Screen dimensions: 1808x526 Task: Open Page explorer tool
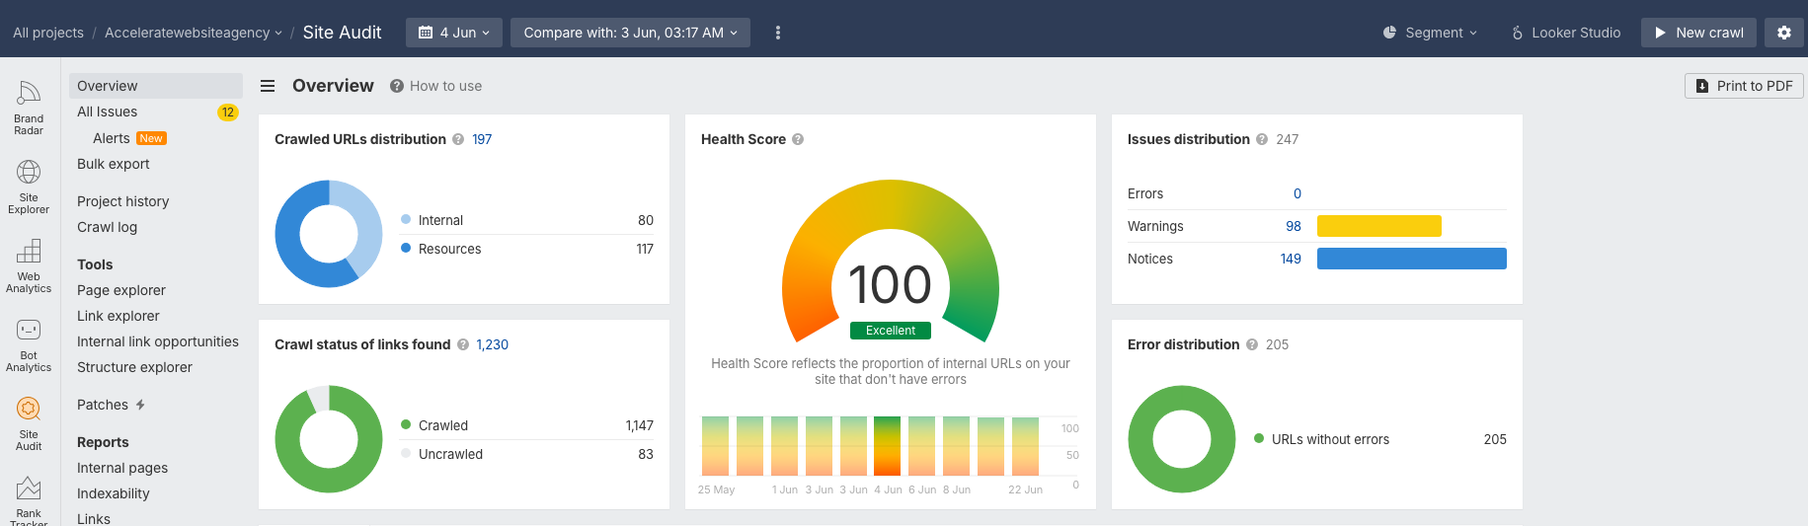point(121,290)
